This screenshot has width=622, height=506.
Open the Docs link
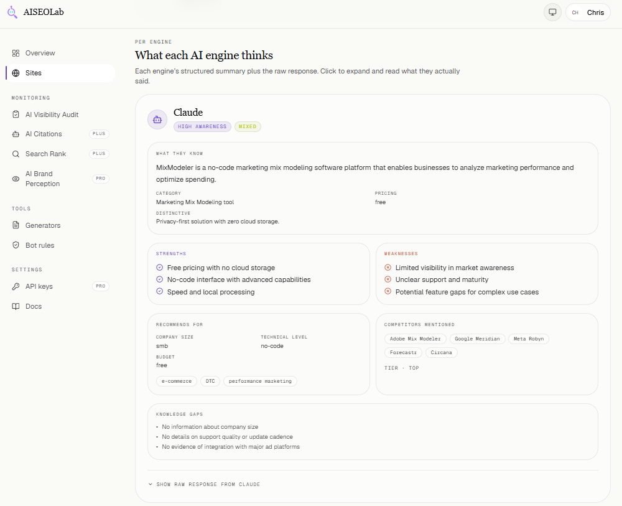coord(60,306)
